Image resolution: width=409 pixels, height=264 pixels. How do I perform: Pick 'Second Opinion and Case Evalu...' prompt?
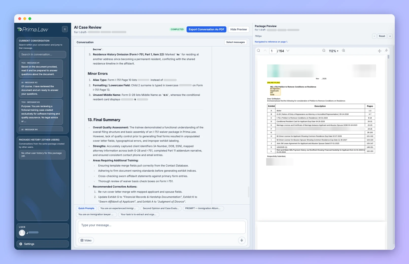pos(161,208)
